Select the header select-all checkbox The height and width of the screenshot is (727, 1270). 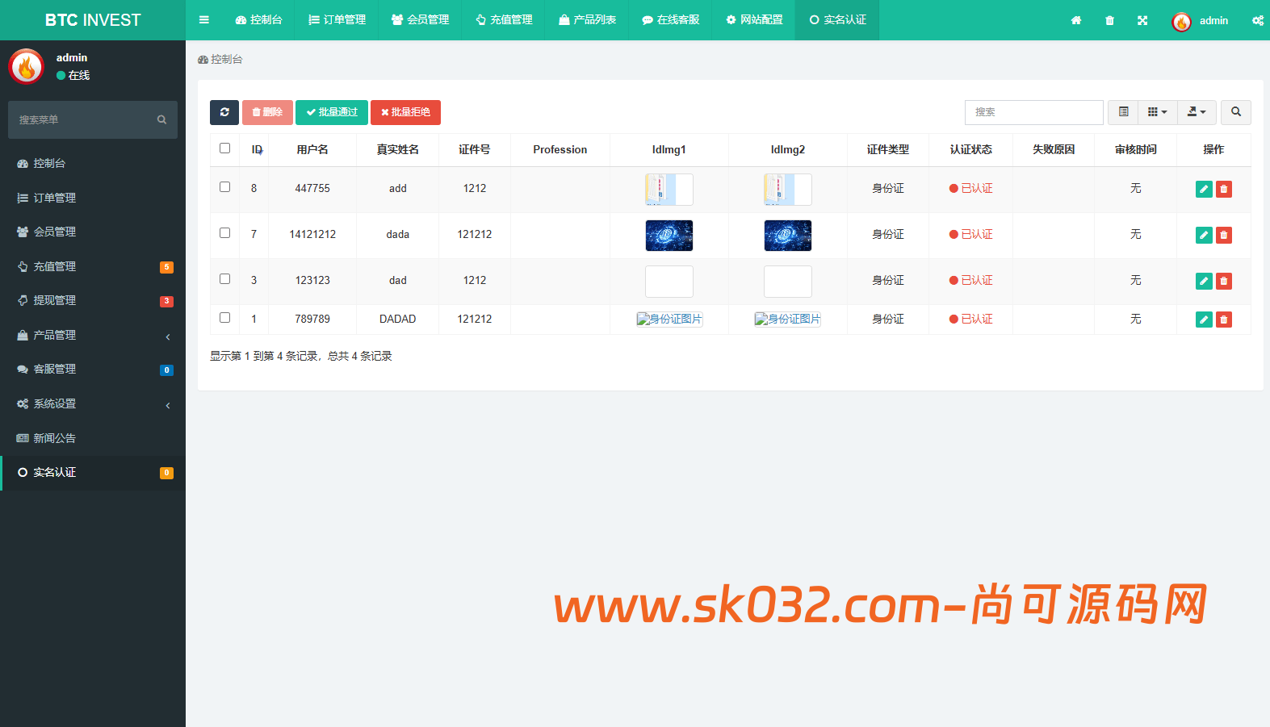pos(224,148)
